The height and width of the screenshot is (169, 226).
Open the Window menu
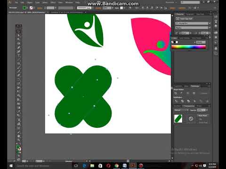(69, 2)
